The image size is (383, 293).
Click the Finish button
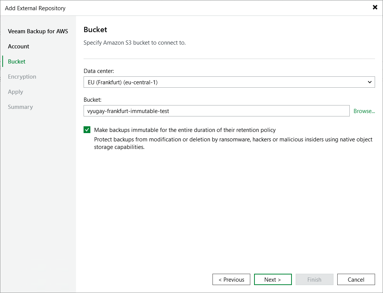tap(314, 279)
